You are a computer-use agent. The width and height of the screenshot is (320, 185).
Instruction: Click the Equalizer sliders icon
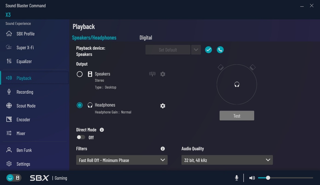(x=9, y=61)
